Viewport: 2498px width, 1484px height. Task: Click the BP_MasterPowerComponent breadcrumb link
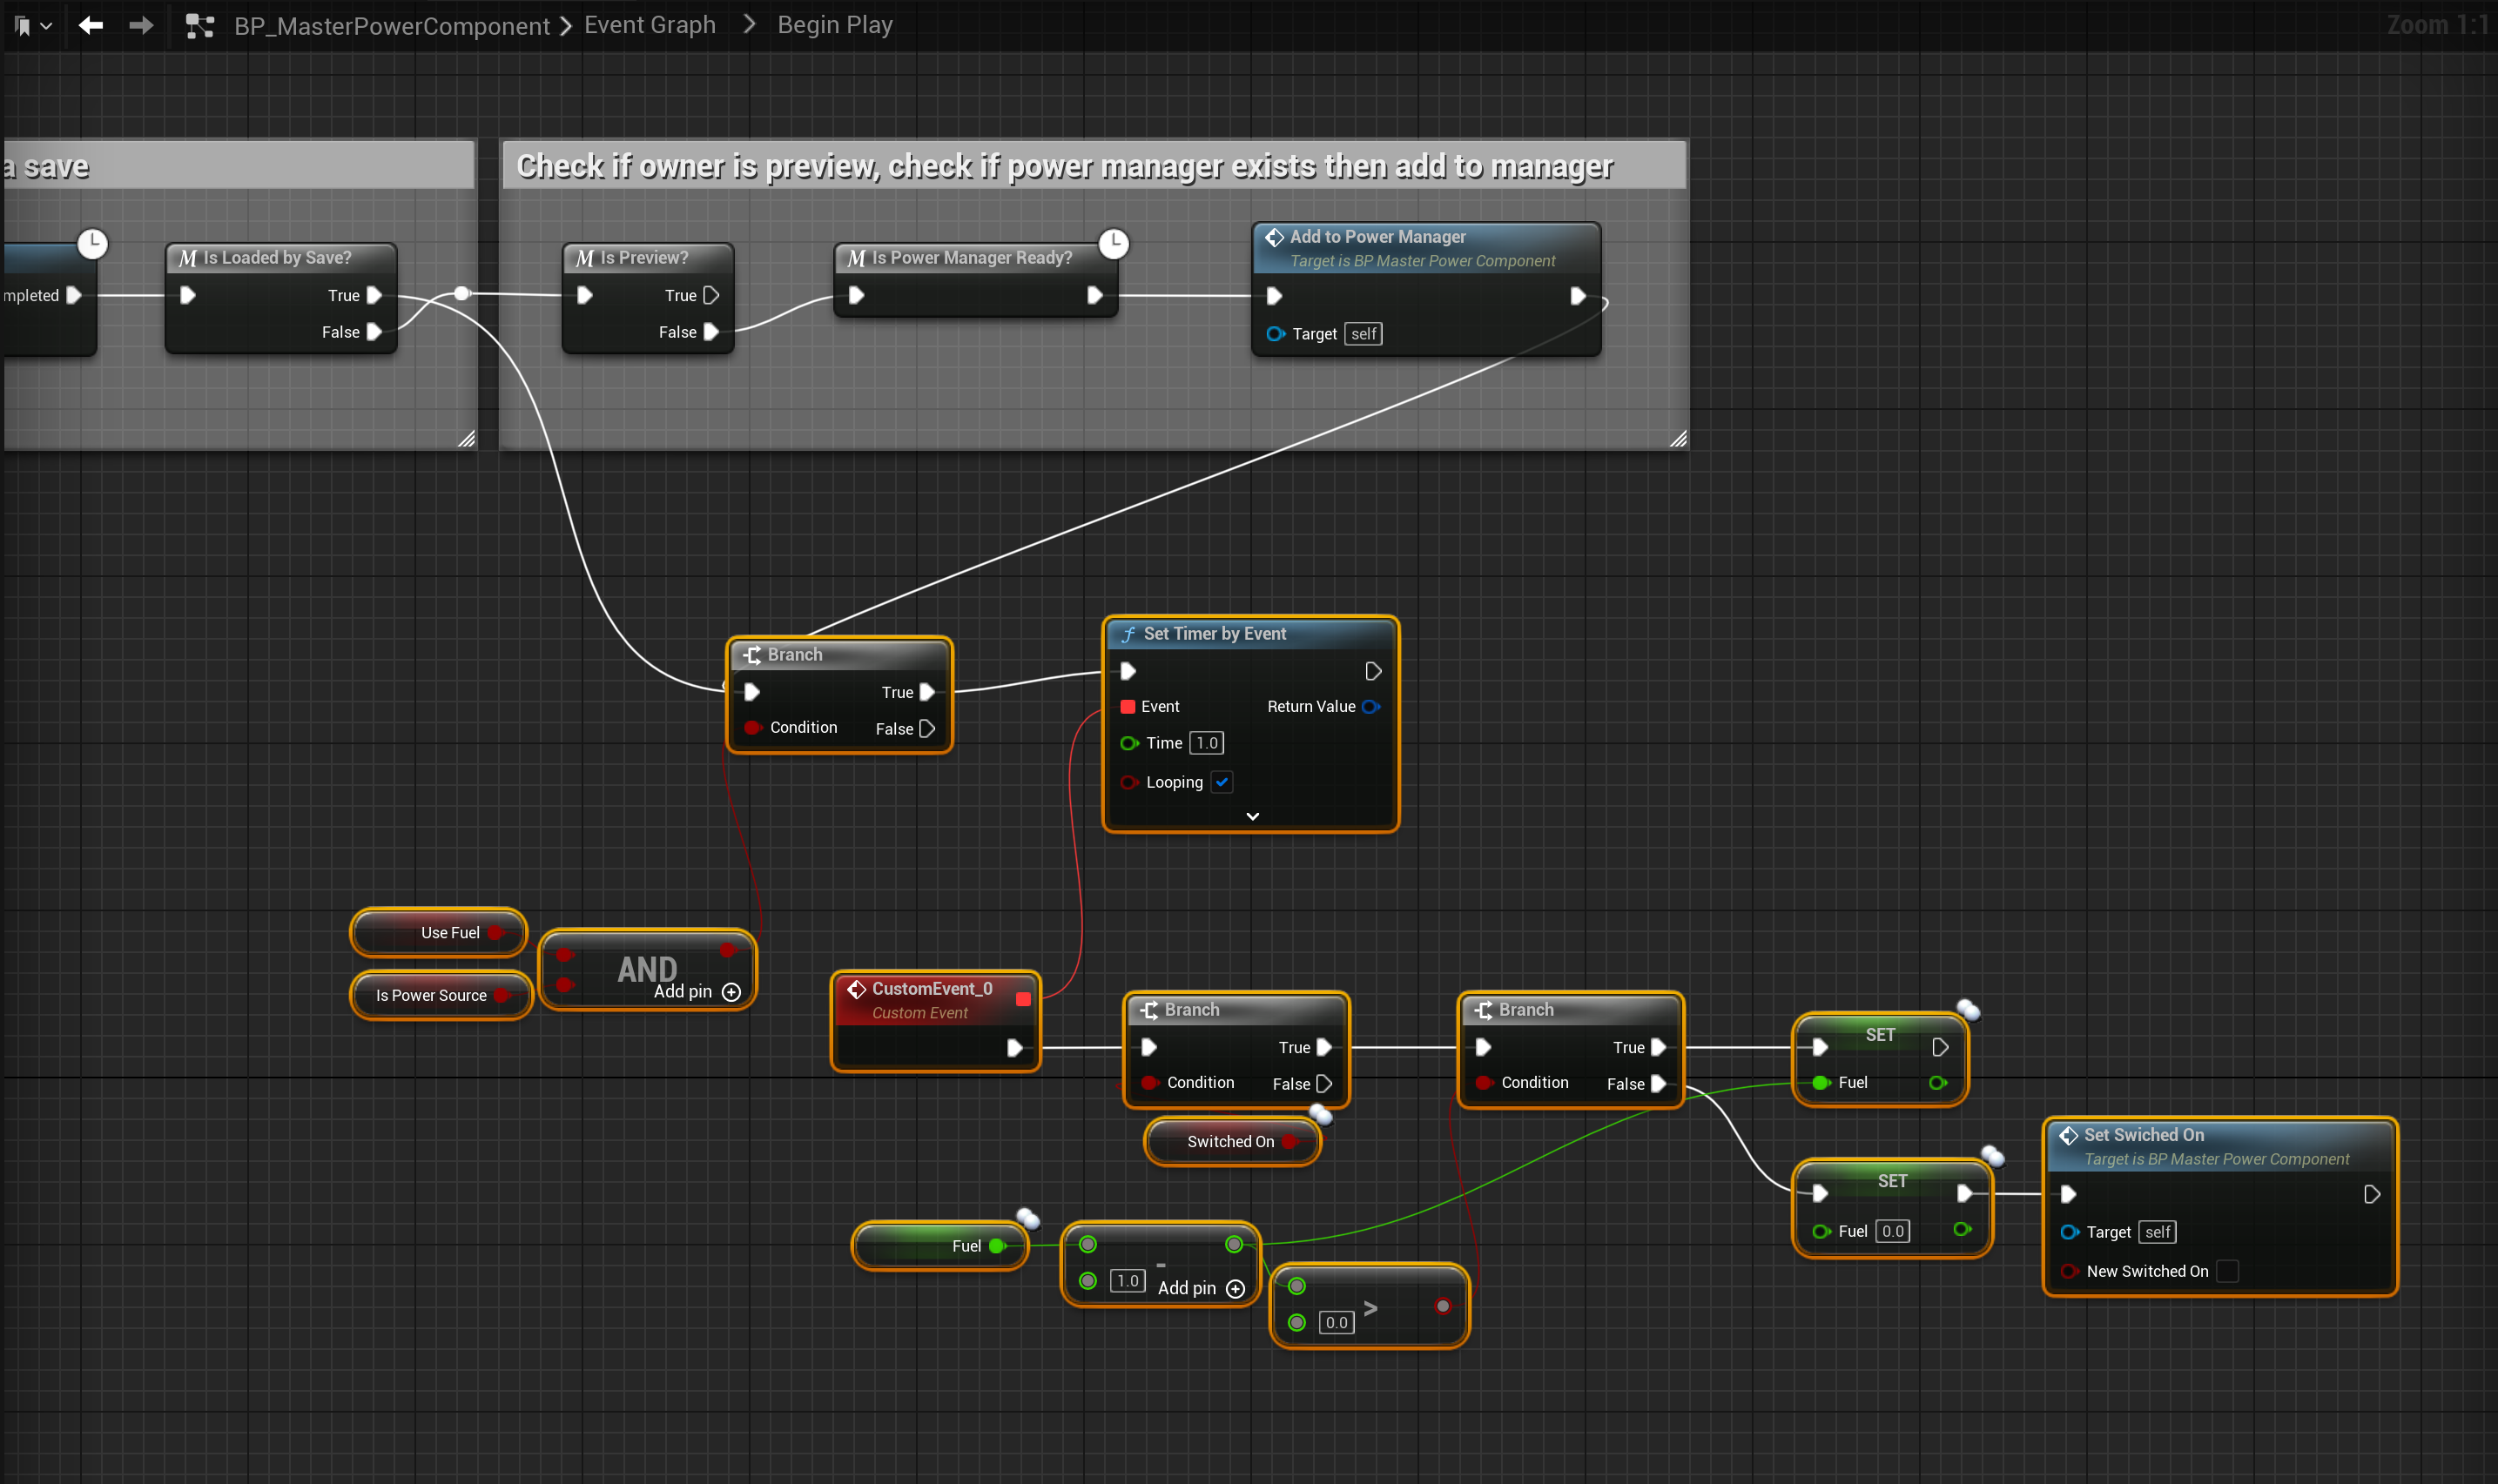[x=391, y=25]
